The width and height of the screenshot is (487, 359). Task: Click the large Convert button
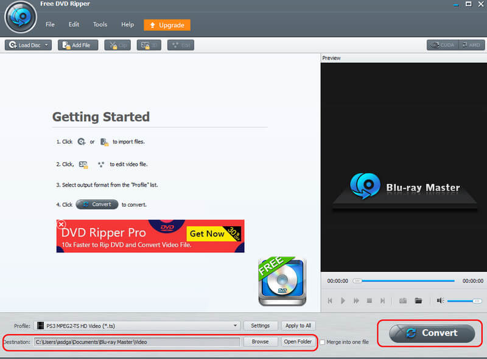click(x=432, y=333)
